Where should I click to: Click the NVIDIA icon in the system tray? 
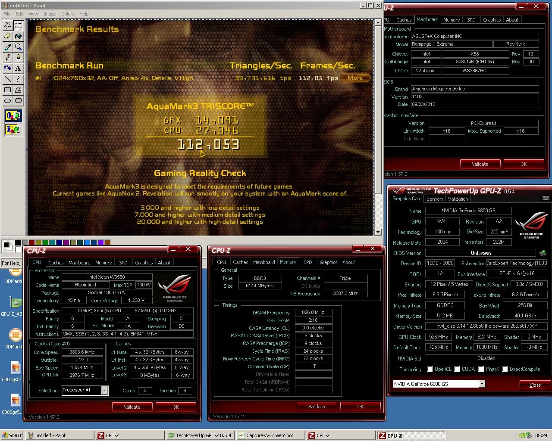coord(521,435)
